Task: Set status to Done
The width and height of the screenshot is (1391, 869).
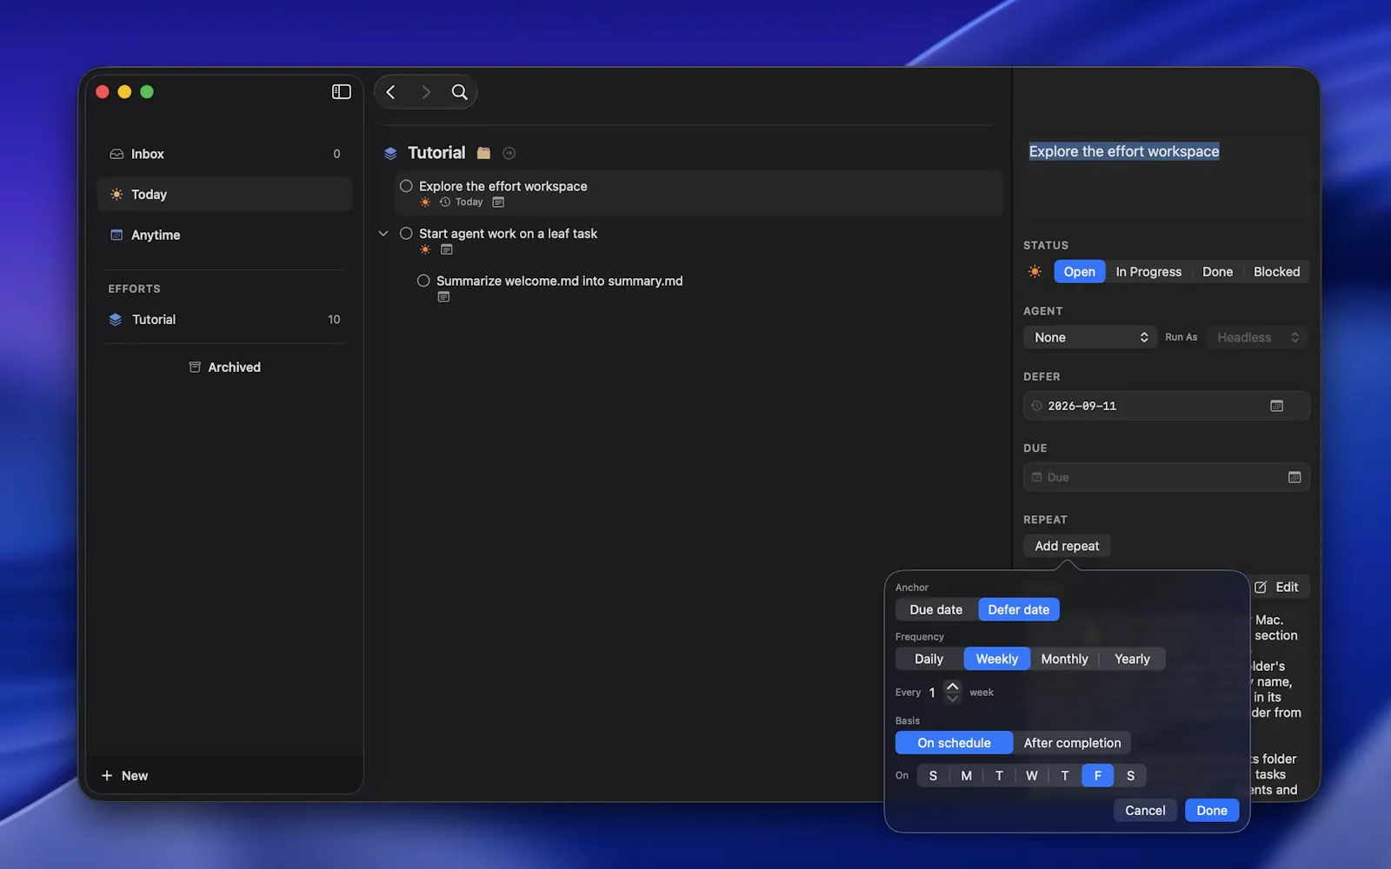Action: click(1217, 272)
